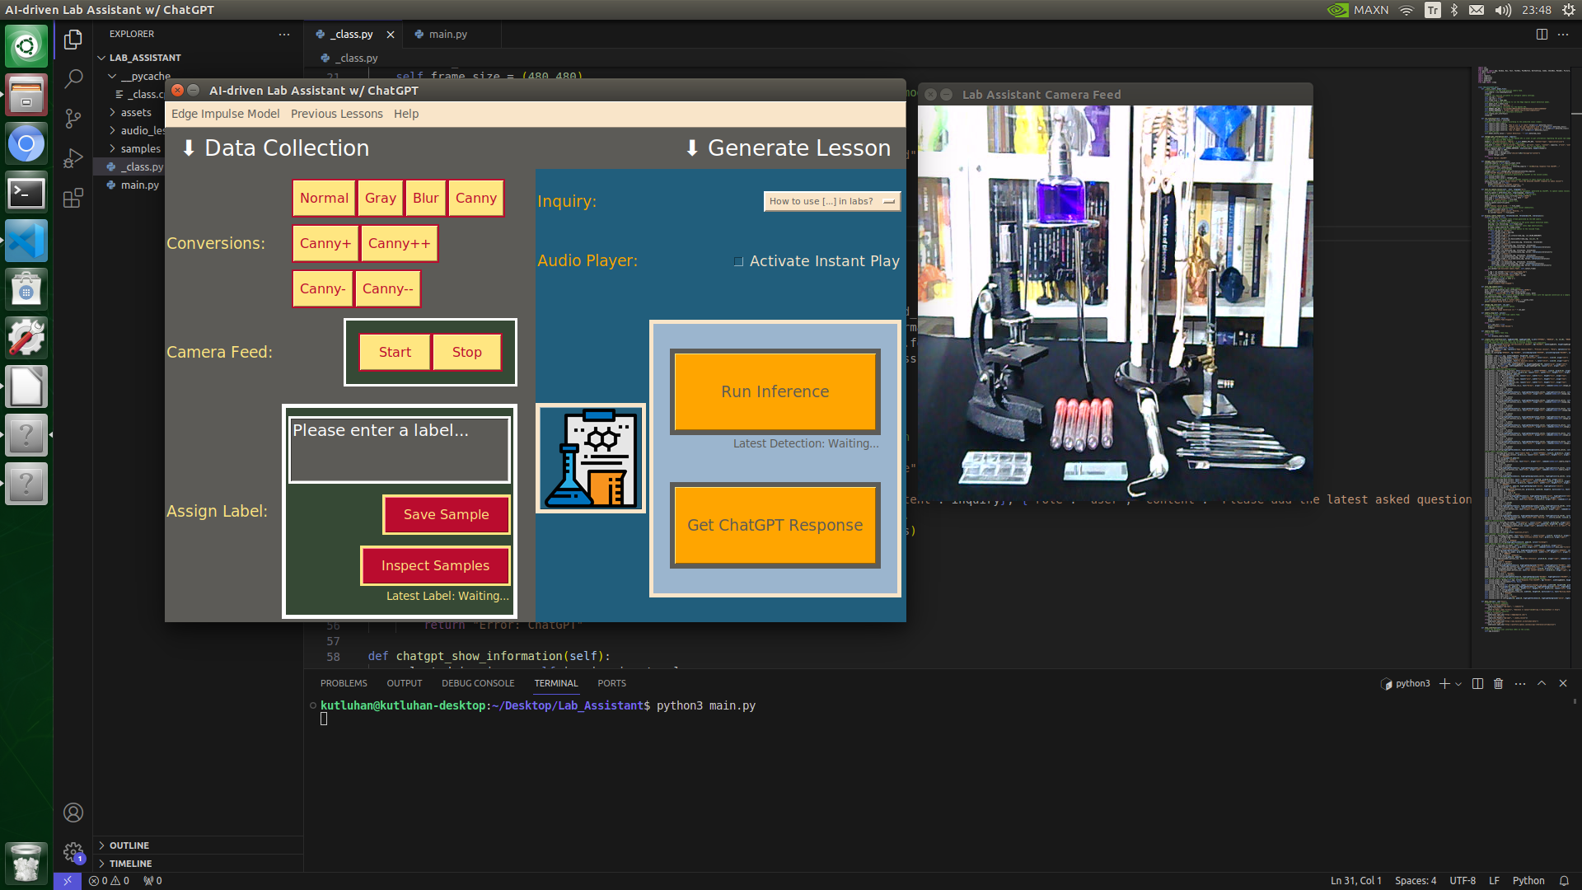Screen dimensions: 1582x890
Task: Start the camera feed
Action: tap(395, 351)
